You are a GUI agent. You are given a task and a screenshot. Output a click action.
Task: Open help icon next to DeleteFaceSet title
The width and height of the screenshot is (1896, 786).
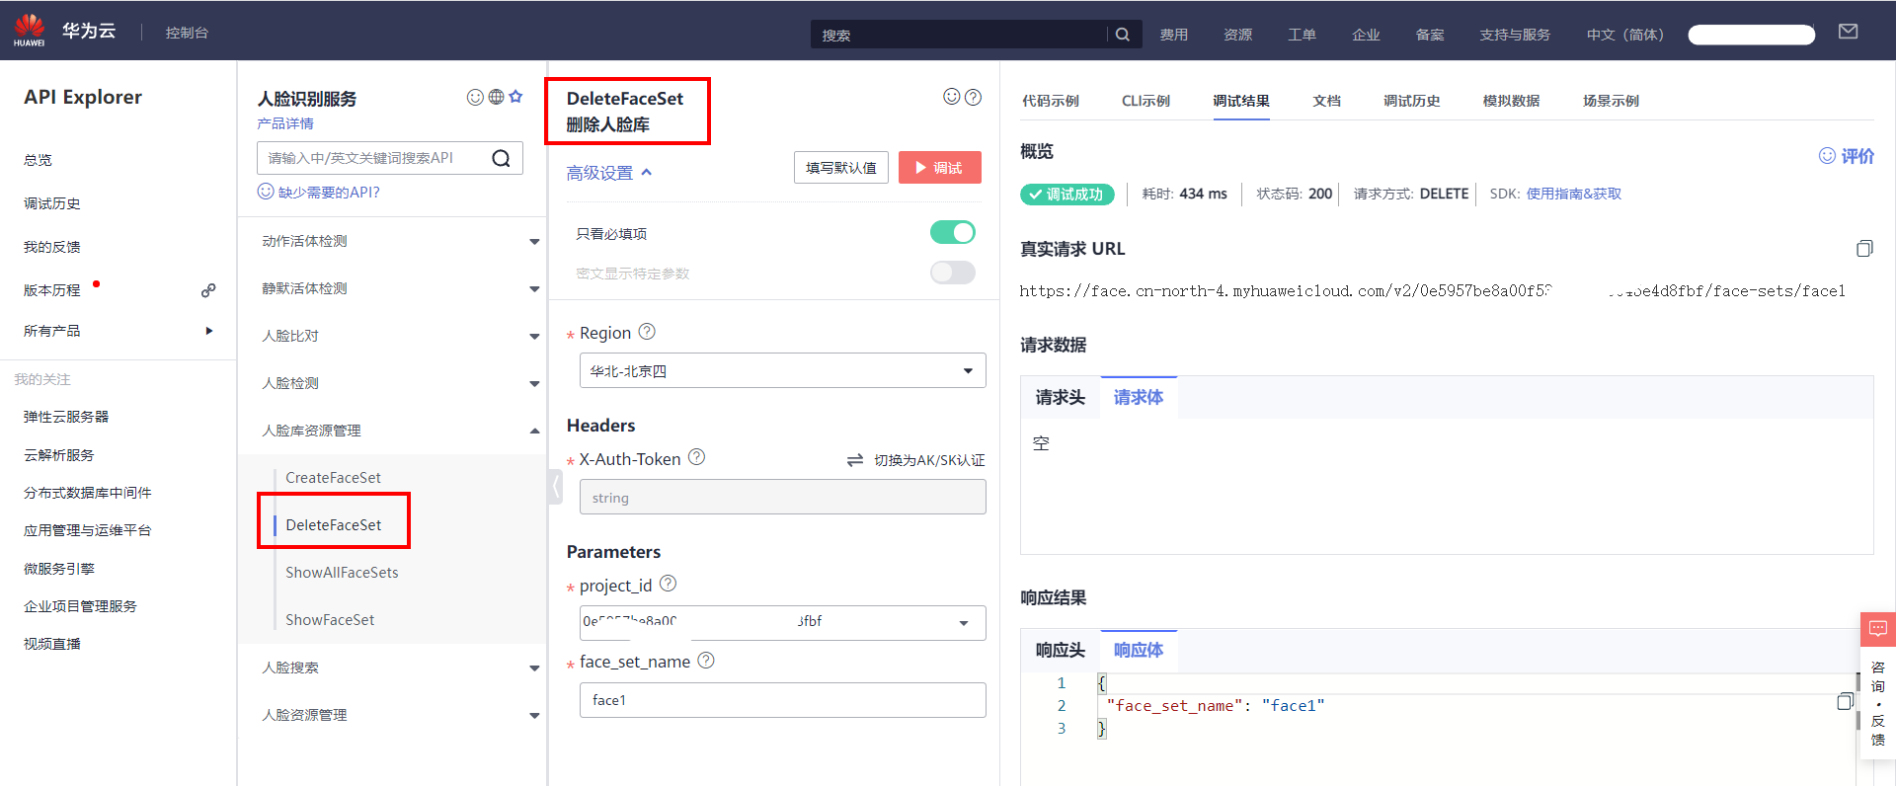pyautogui.click(x=973, y=97)
